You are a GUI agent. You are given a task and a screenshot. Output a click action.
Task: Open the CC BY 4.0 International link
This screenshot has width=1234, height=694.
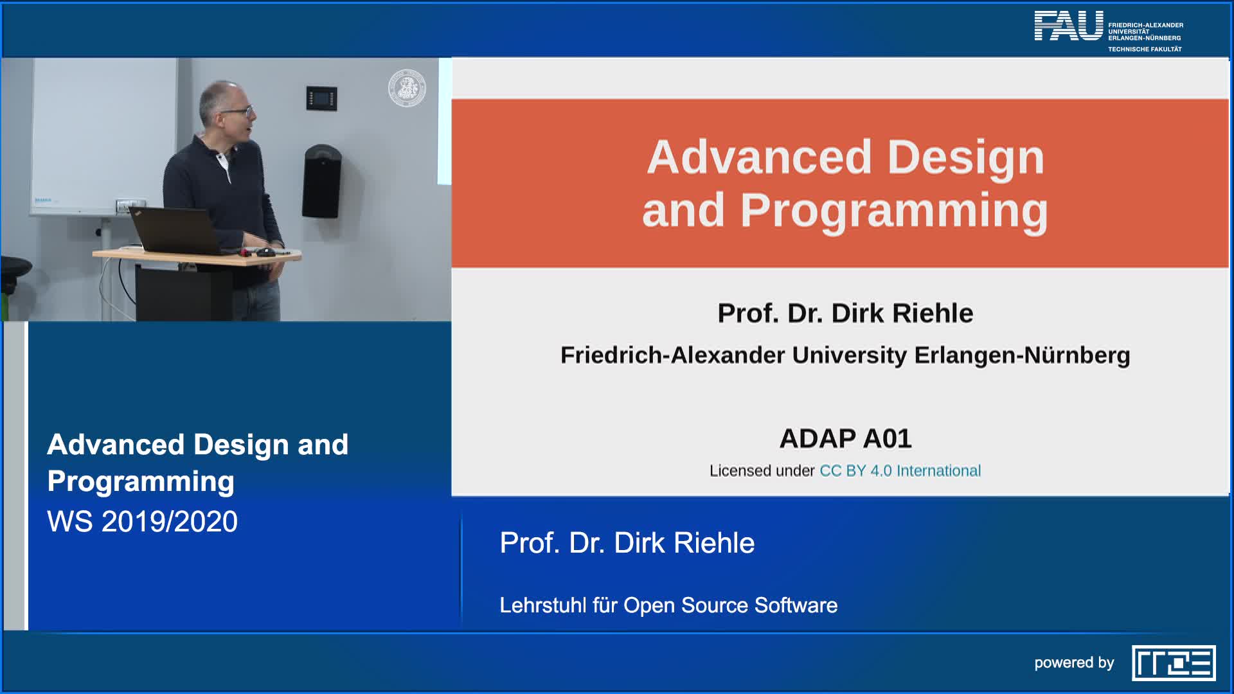pyautogui.click(x=900, y=471)
